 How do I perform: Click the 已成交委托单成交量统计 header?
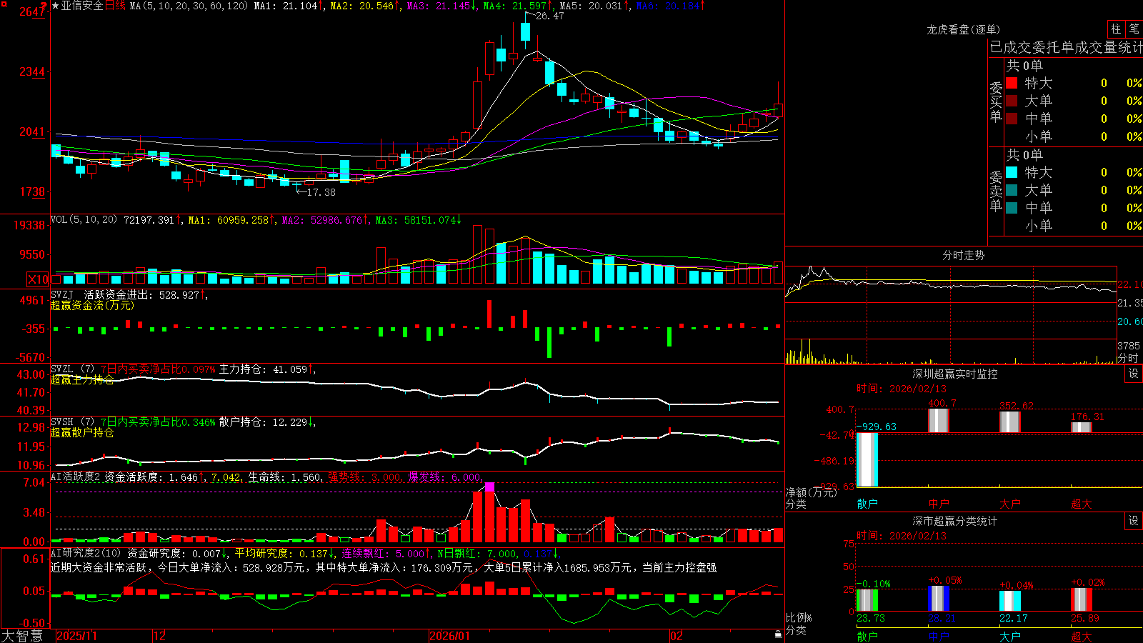pos(1066,47)
